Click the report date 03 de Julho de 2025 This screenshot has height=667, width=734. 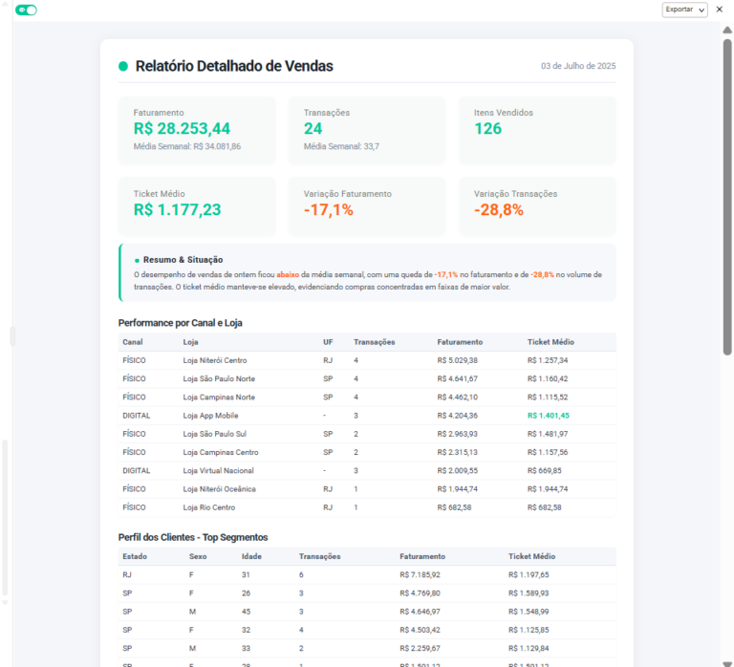coord(577,67)
